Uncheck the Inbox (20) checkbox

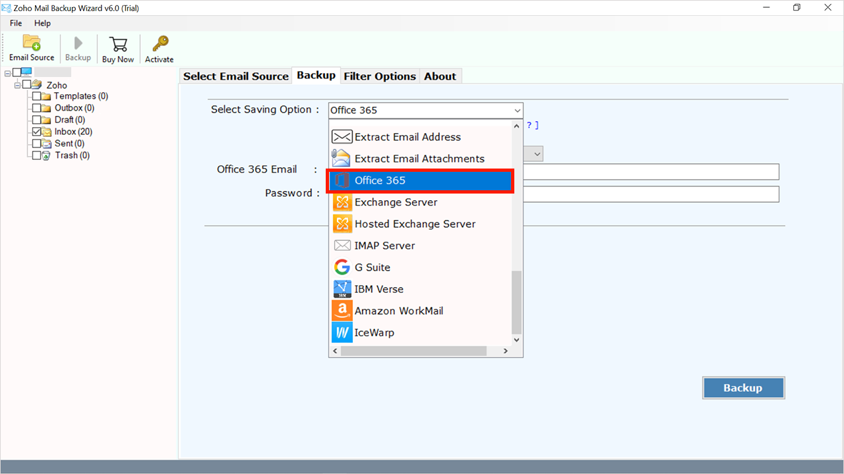point(36,132)
